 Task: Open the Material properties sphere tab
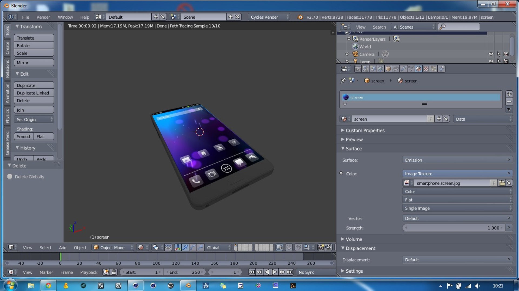pos(418,69)
